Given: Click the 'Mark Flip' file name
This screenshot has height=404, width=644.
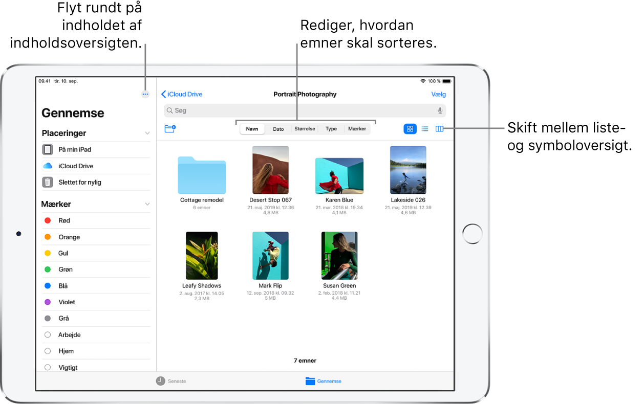Looking at the screenshot, I should coord(270,286).
